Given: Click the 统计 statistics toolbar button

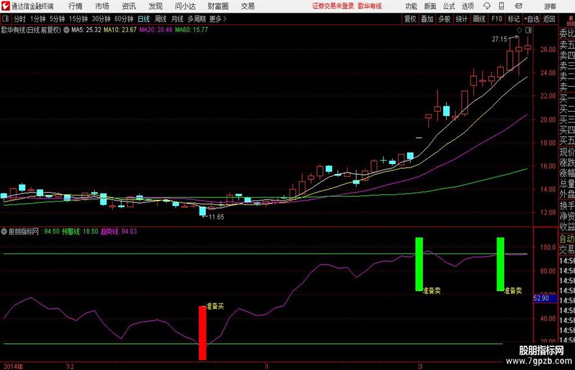Looking at the screenshot, I should coord(461,19).
